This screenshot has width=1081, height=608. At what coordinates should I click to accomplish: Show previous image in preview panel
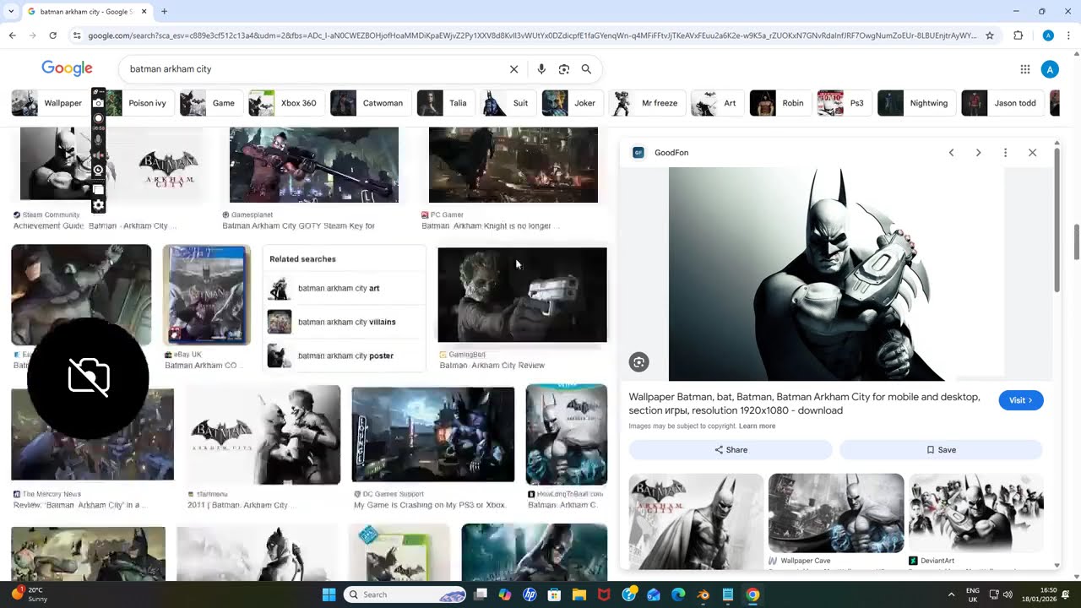point(951,153)
